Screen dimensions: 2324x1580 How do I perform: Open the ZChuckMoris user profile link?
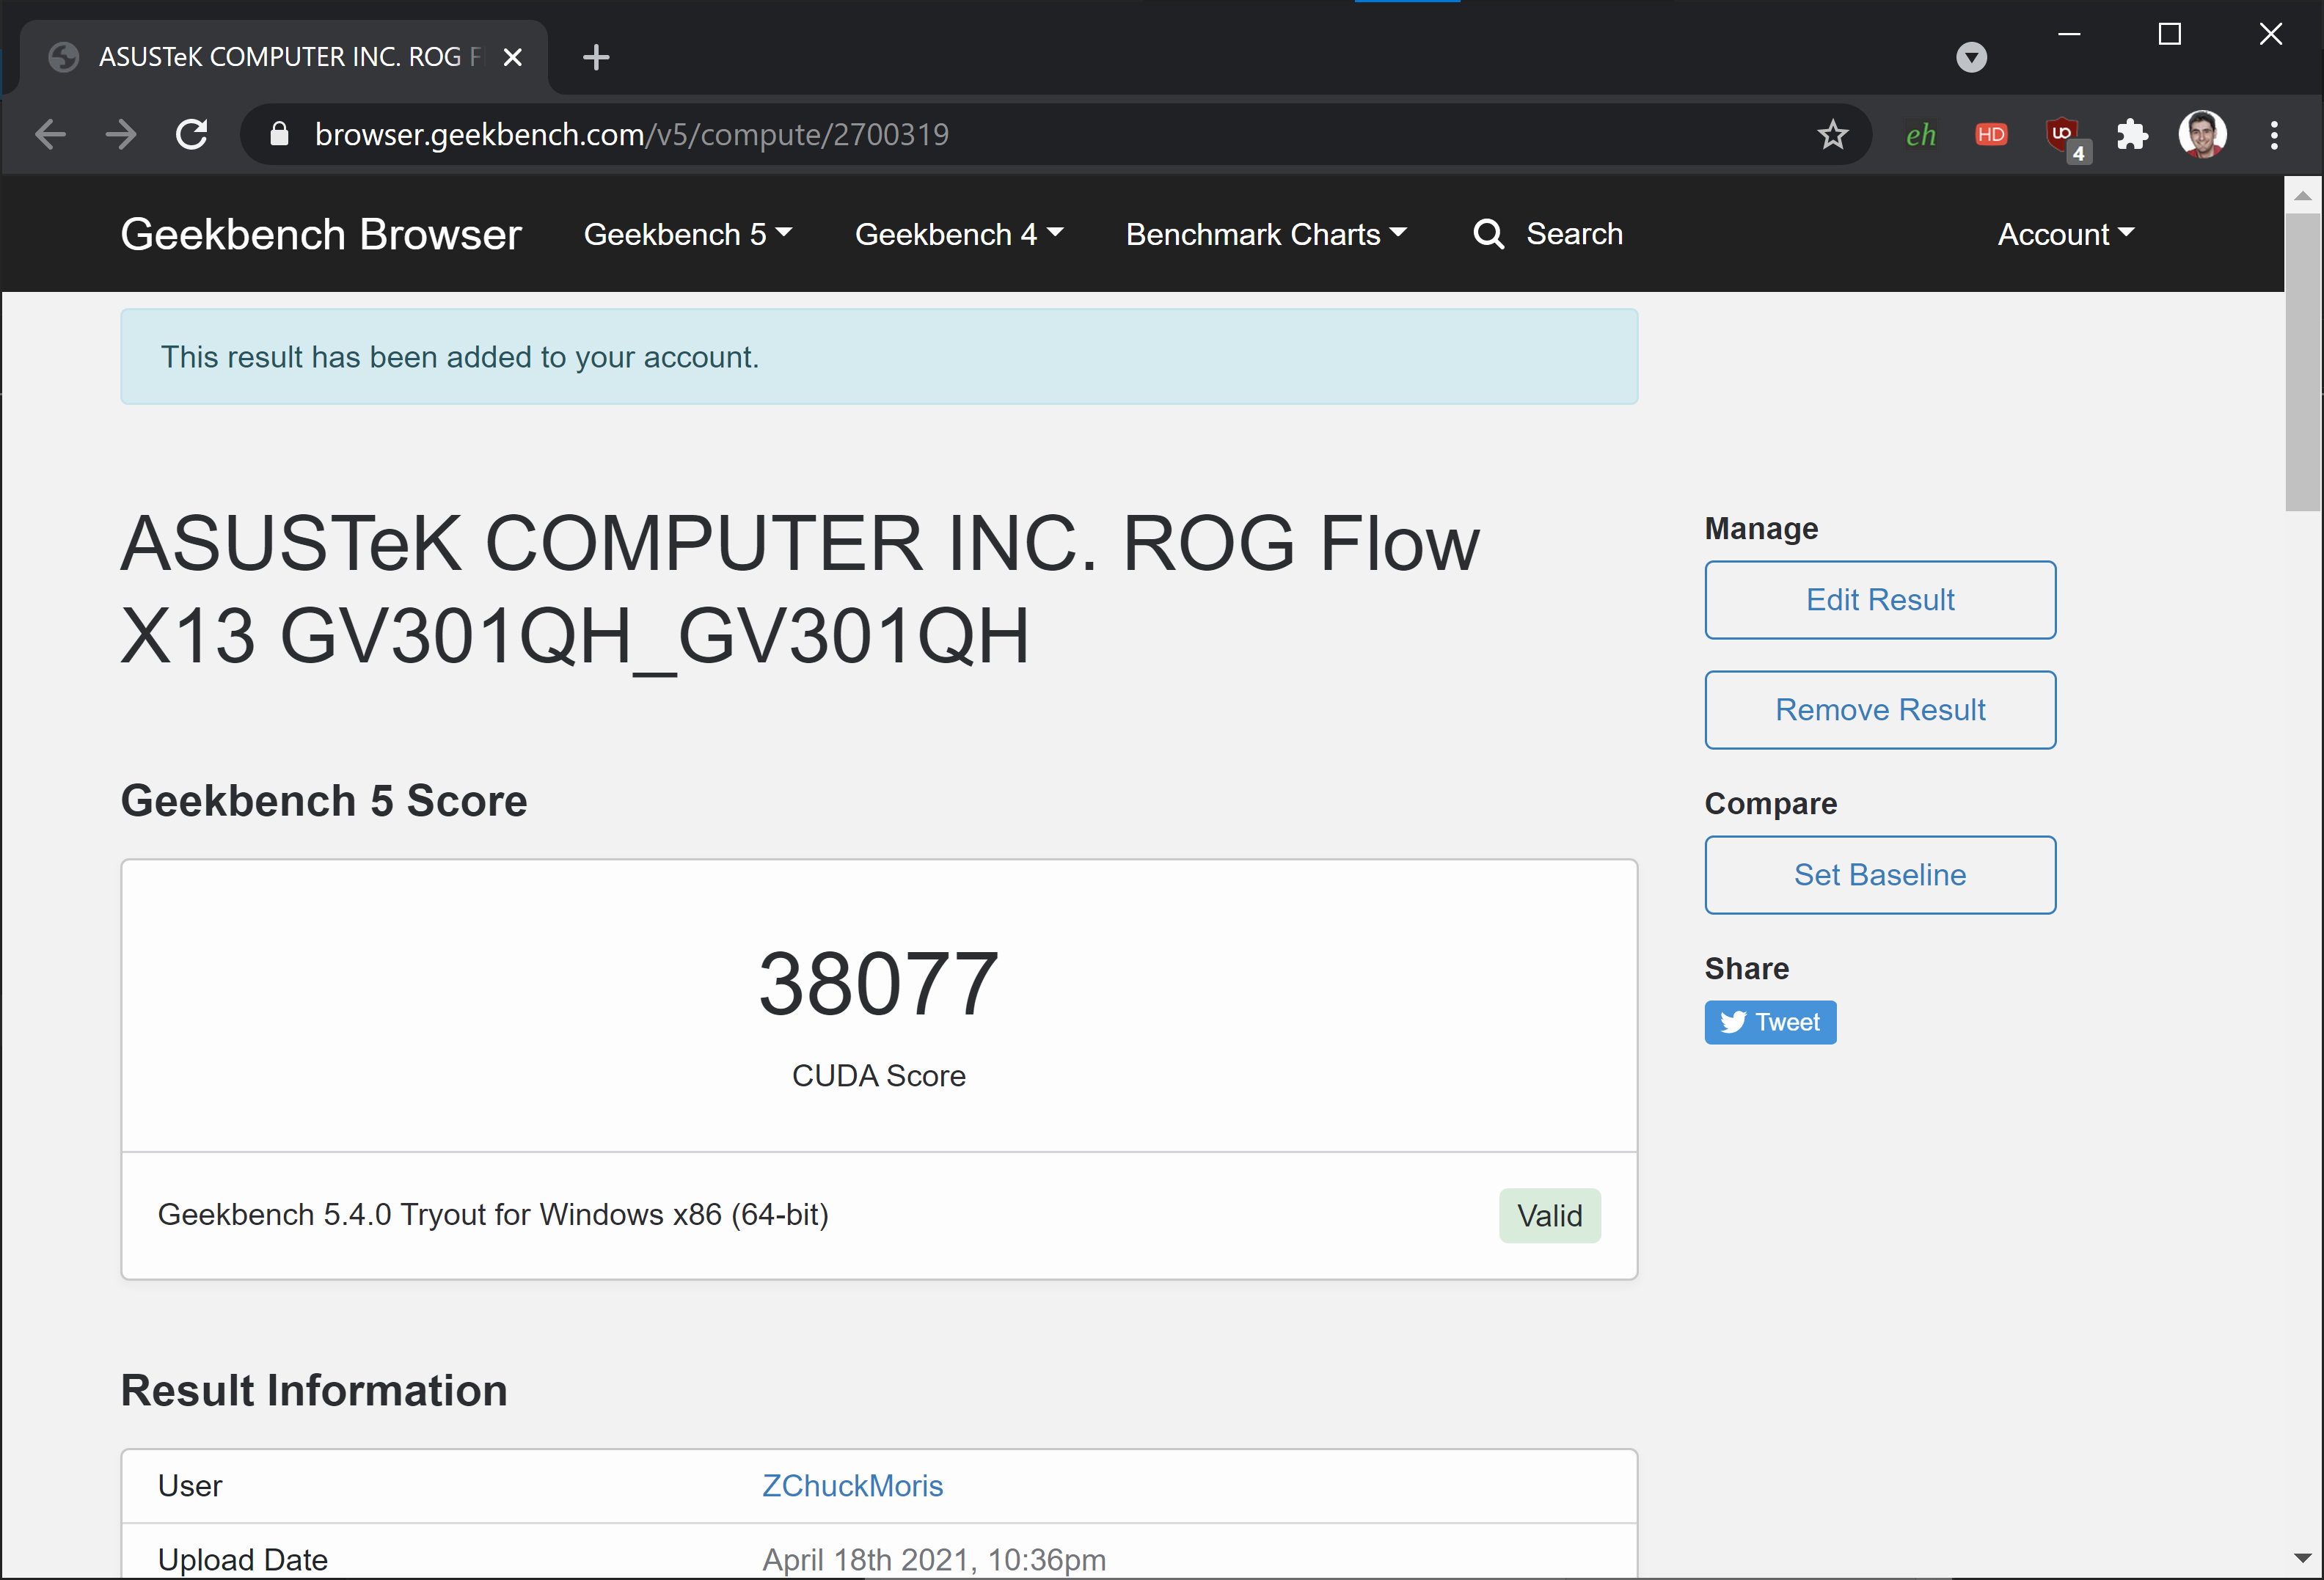tap(852, 1485)
